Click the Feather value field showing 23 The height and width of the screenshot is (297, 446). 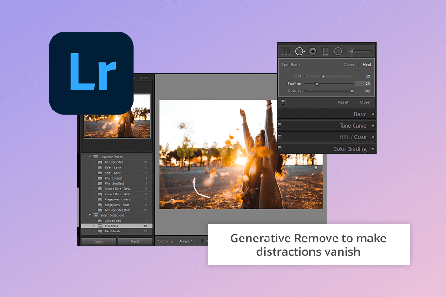[364, 84]
